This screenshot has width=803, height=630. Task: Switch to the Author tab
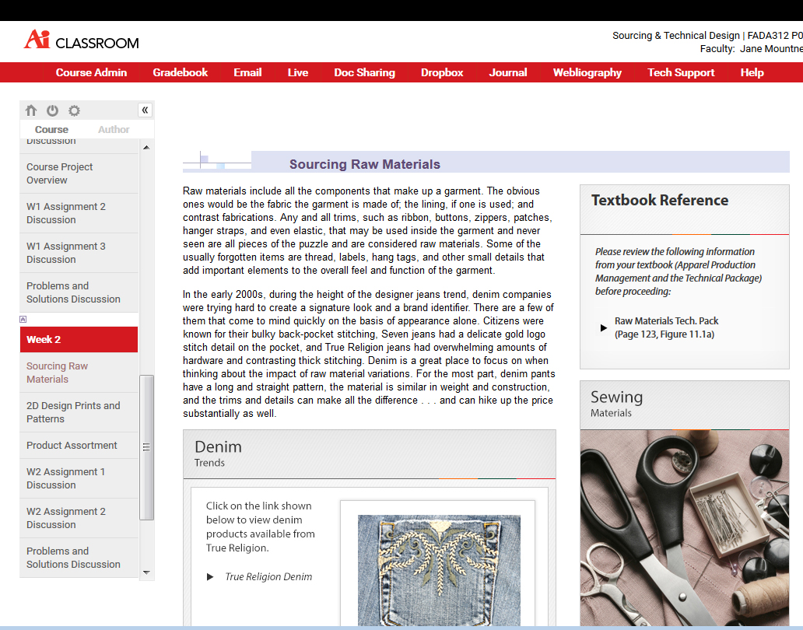114,130
